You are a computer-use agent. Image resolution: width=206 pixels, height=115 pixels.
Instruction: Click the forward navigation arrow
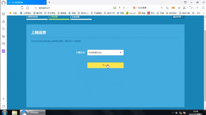(16, 8)
